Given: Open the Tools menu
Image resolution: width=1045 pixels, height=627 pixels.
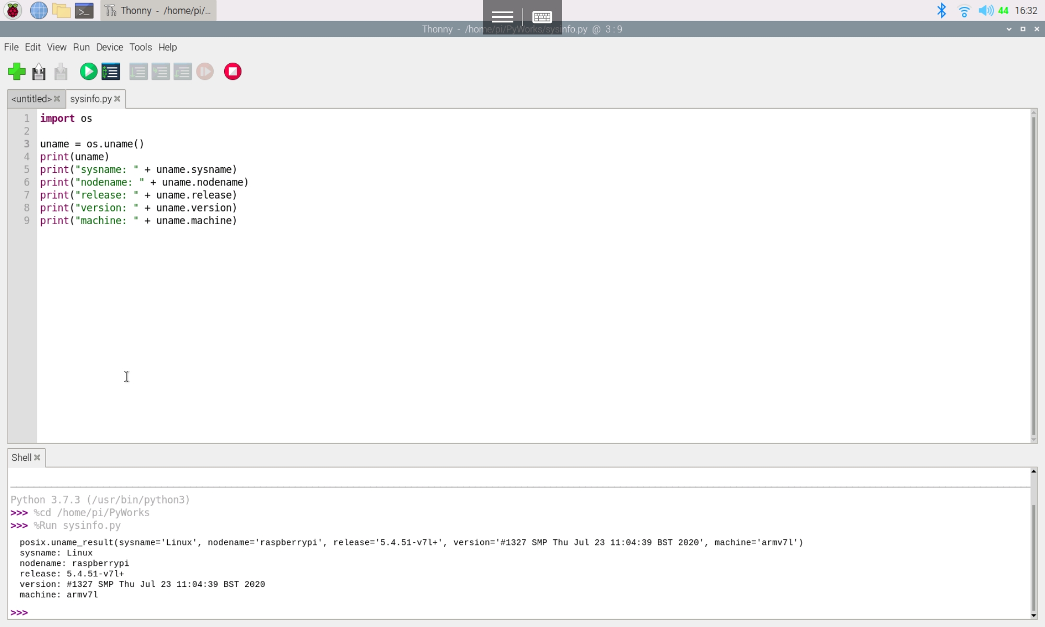Looking at the screenshot, I should point(140,47).
